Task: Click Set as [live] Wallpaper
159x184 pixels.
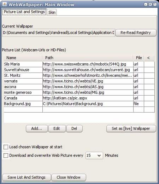Action: [131, 128]
